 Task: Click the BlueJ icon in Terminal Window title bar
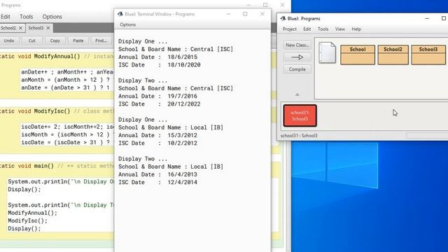click(x=120, y=14)
